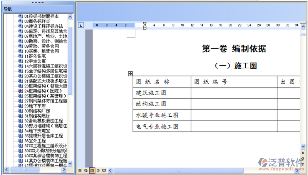Viewport: 308px width, 175px height.
Task: Select 39XXX大酒店部分建筑改造 item
Action: (45, 150)
